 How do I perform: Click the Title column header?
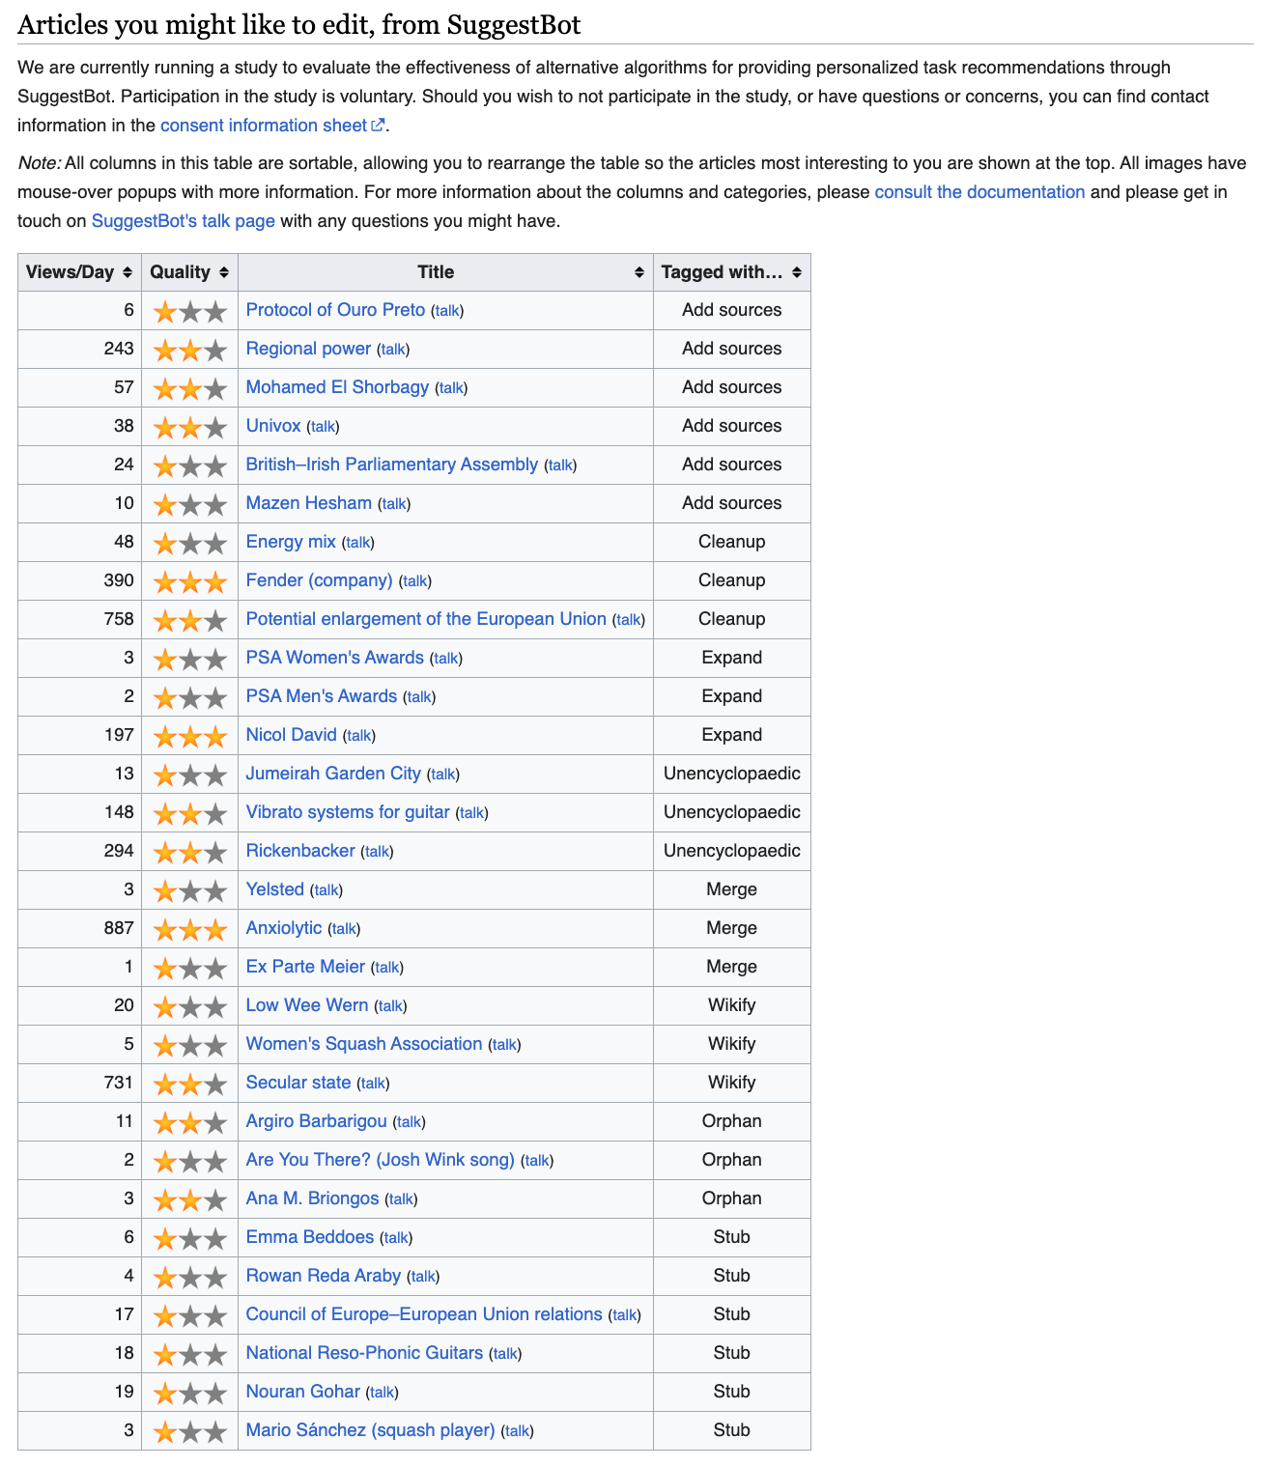coord(445,272)
